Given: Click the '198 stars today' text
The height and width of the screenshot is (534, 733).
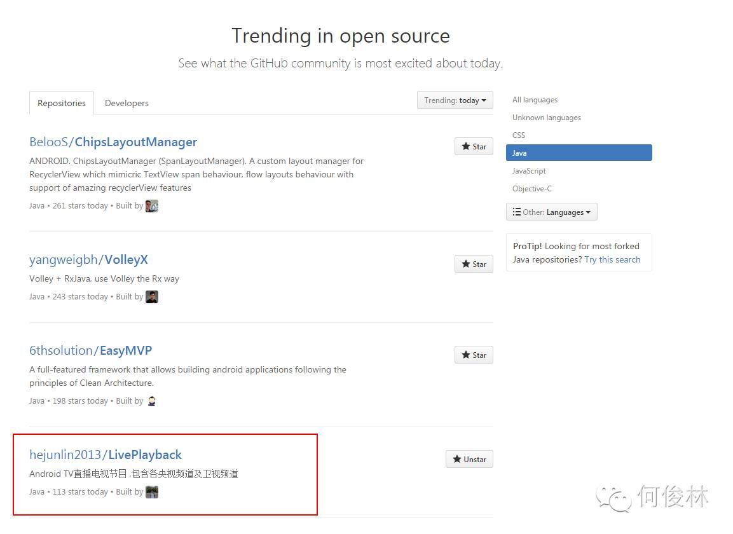Looking at the screenshot, I should pyautogui.click(x=80, y=400).
